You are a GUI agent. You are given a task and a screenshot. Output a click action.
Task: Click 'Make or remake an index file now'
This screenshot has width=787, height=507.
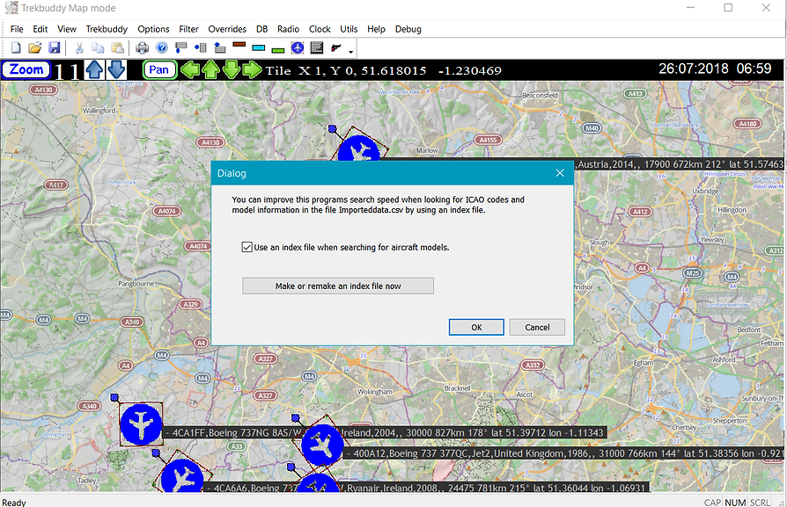point(338,286)
